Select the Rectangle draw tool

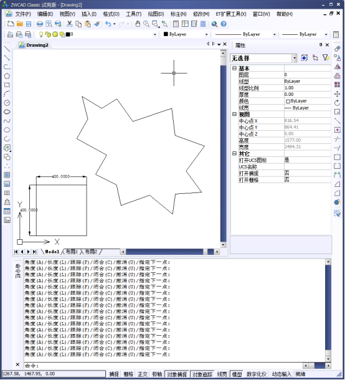(7, 85)
